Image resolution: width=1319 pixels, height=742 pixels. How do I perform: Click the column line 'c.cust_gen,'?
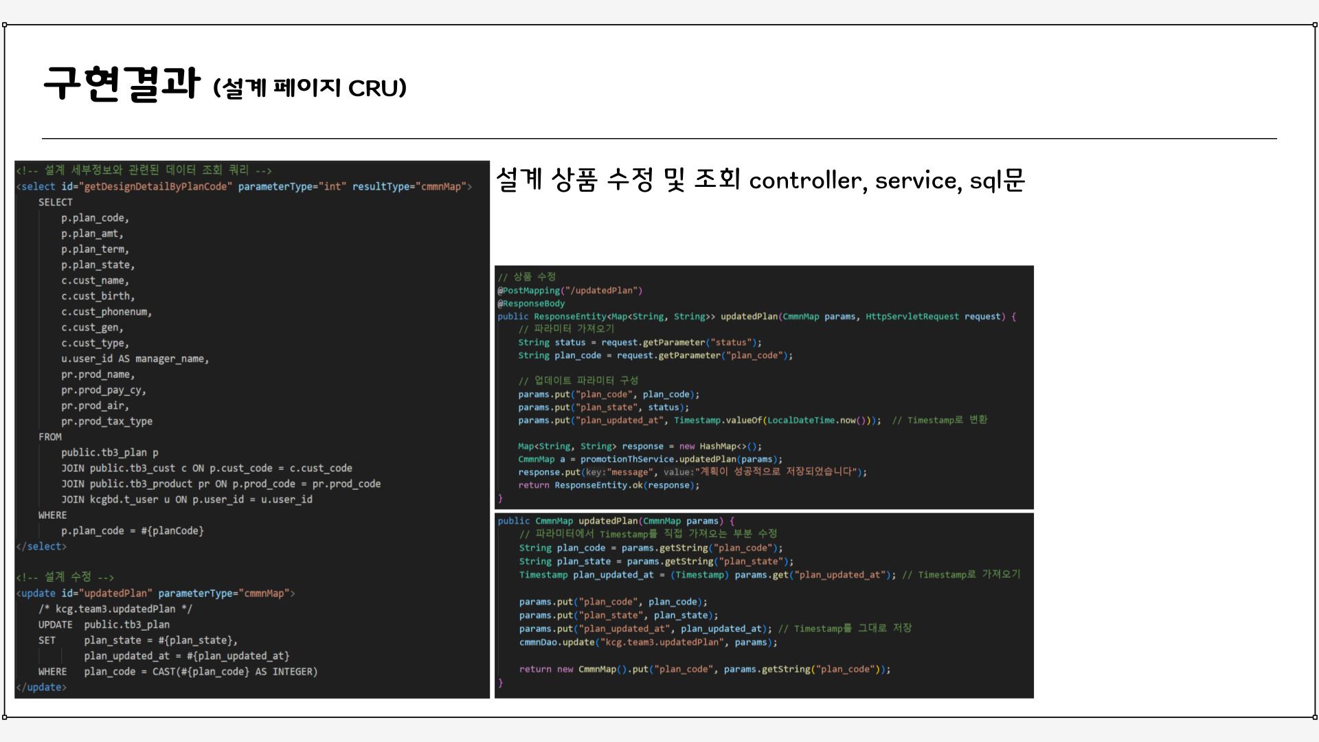tap(92, 328)
